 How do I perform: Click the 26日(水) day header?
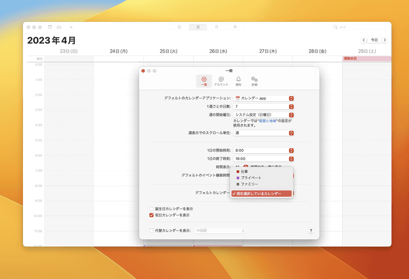(x=218, y=51)
